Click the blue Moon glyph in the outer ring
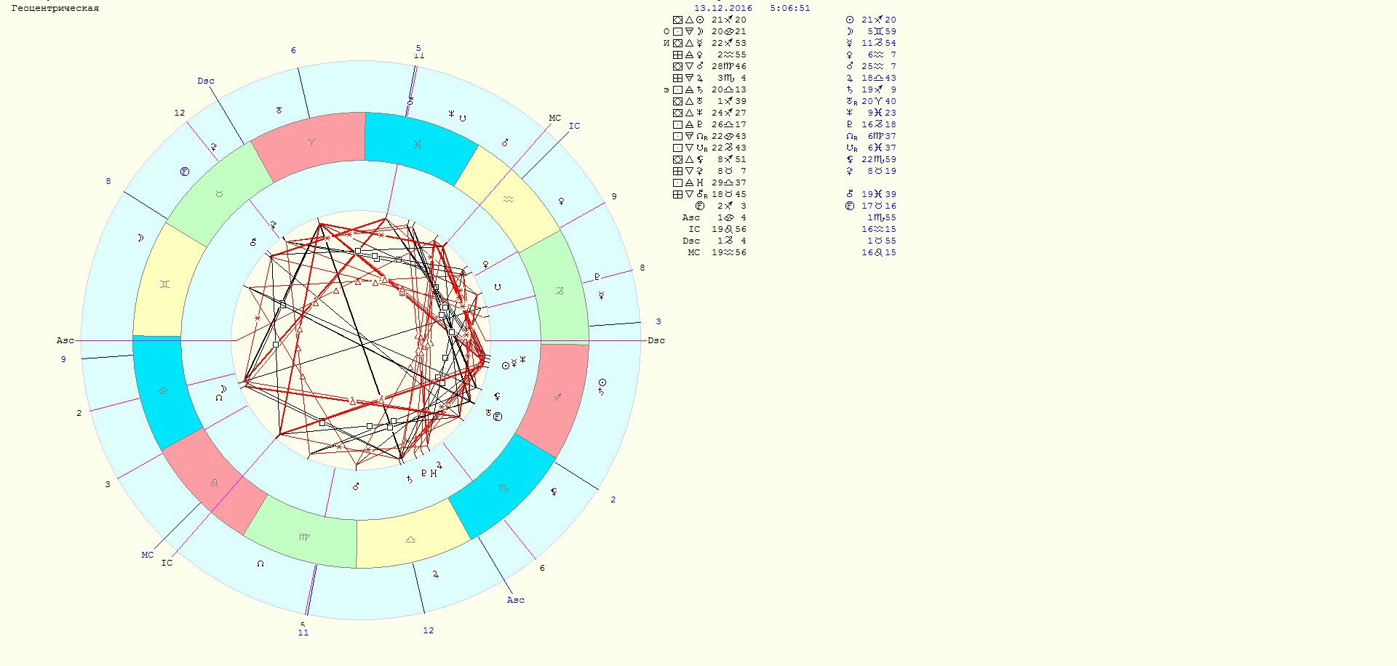The image size is (1397, 666). [140, 238]
